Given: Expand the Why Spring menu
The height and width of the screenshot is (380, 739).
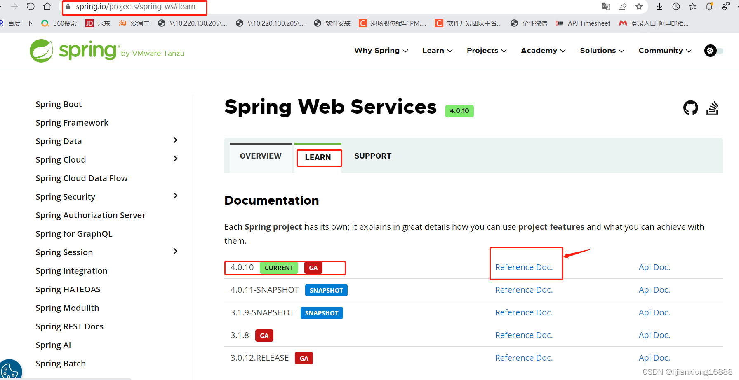Looking at the screenshot, I should click(381, 51).
